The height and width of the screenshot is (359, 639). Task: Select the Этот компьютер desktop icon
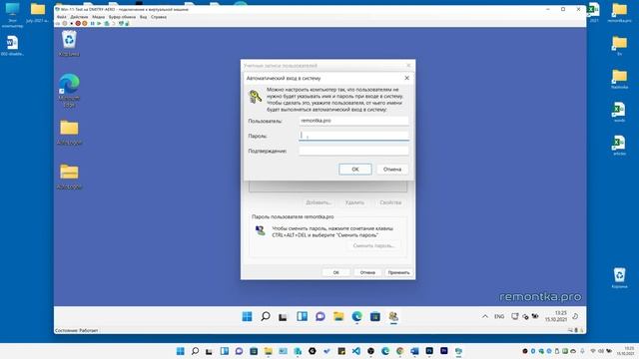pyautogui.click(x=12, y=15)
